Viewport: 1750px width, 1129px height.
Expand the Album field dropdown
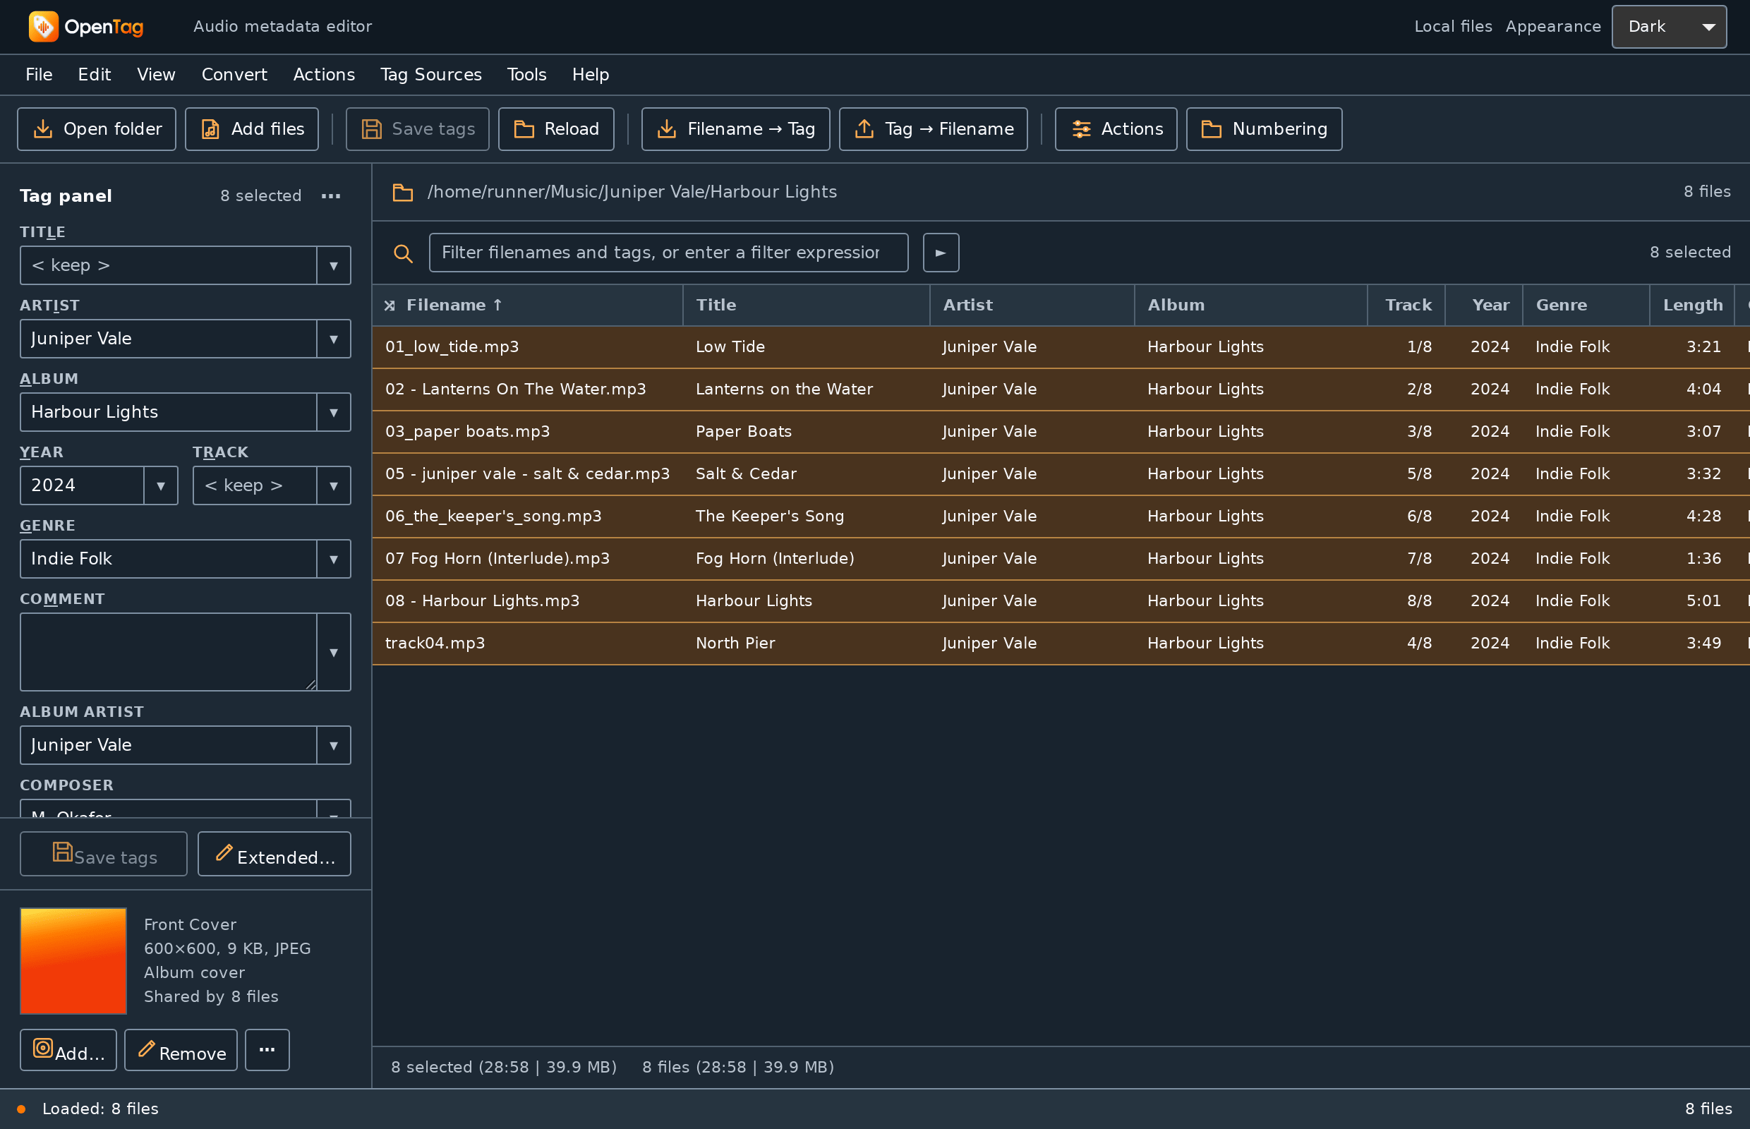tap(334, 412)
